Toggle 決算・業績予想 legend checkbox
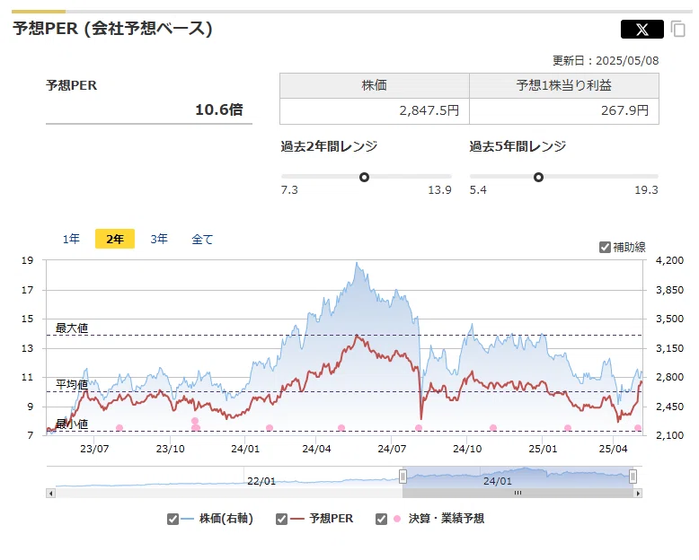 pyautogui.click(x=381, y=519)
